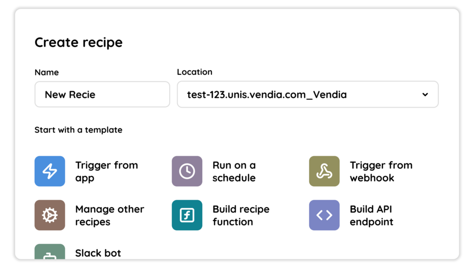The image size is (474, 268).
Task: Click the Name field label
Action: (47, 72)
